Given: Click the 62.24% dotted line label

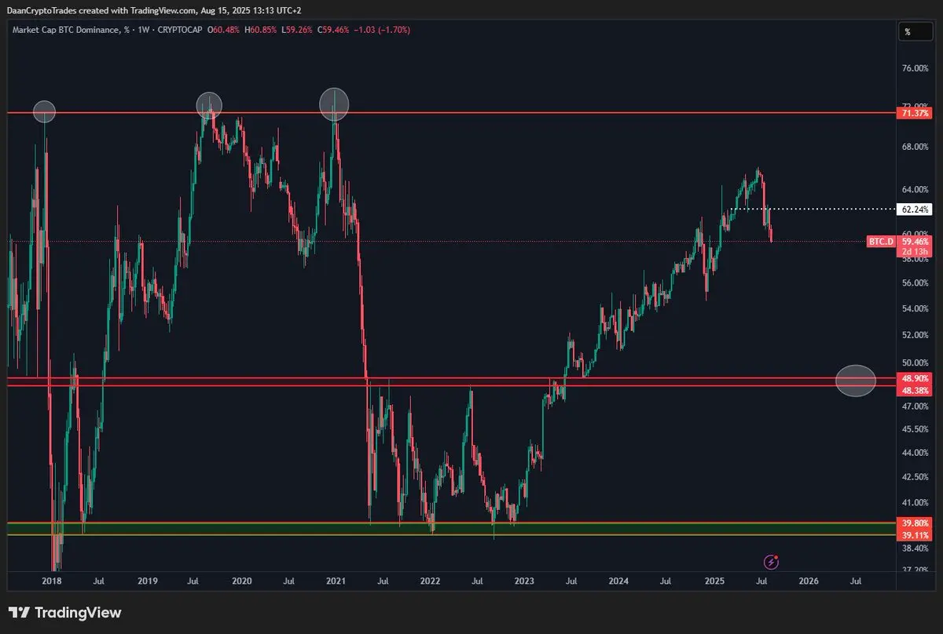Looking at the screenshot, I should [x=915, y=210].
